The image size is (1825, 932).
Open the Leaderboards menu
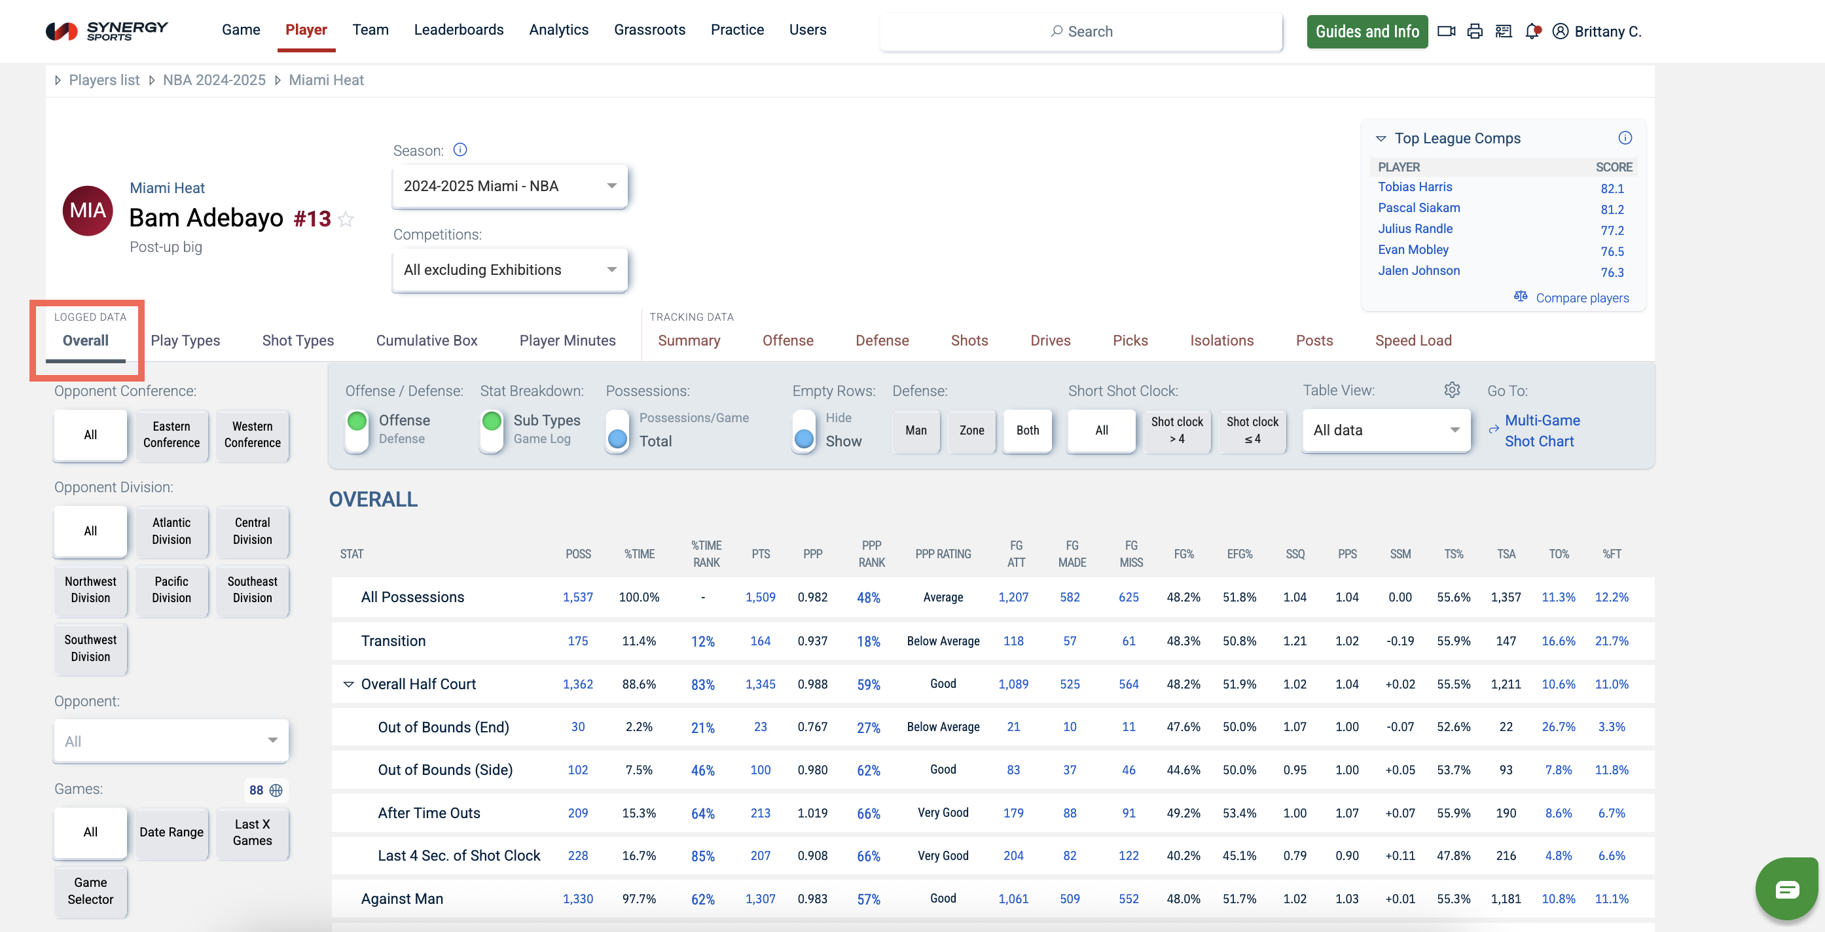coord(458,29)
